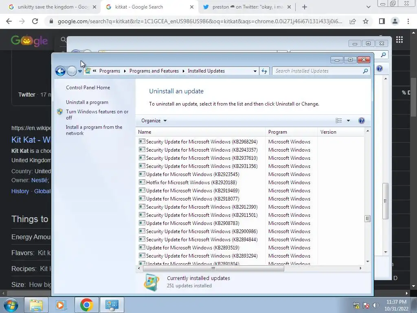Click the Chrome address bar URL
This screenshot has height=313, width=417.
(x=200, y=21)
